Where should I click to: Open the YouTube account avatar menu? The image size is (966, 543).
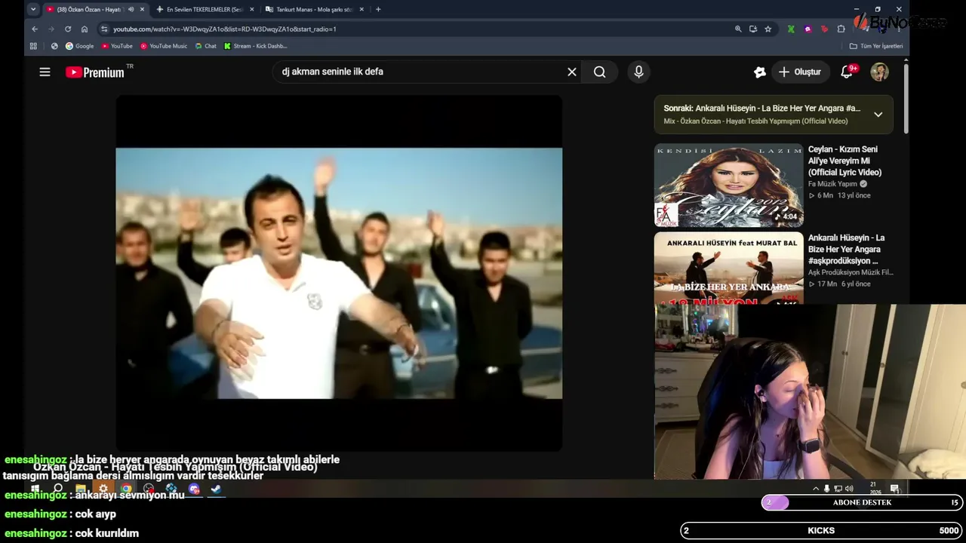[x=879, y=72]
